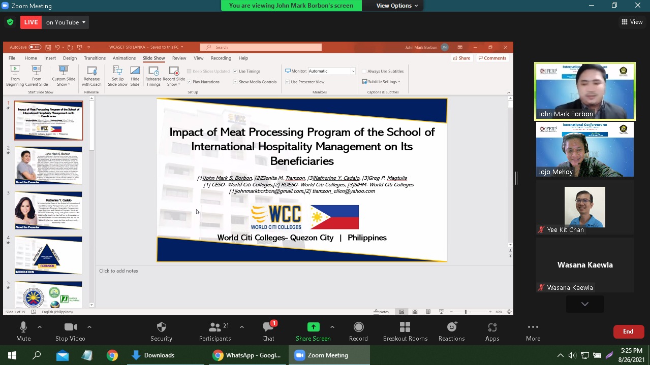Viewport: 650px width, 365px height.
Task: Click the Share Screen button
Action: (x=313, y=331)
